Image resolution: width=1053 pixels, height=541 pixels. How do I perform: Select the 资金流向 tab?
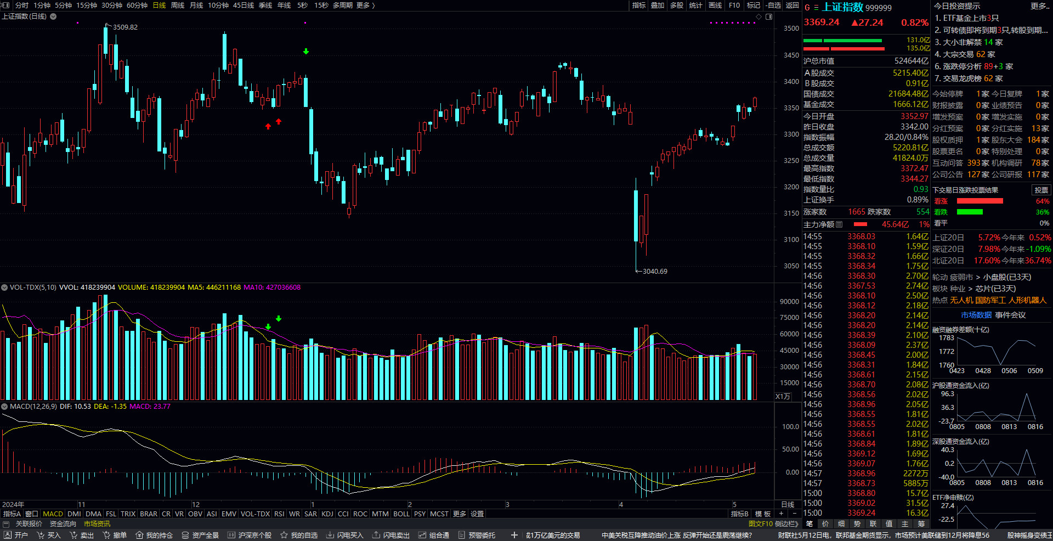coord(63,524)
